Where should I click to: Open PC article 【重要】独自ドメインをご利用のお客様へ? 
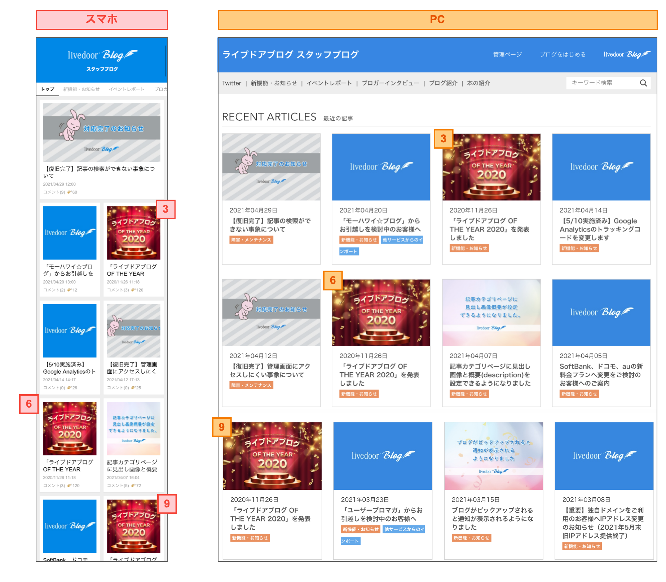[x=603, y=523]
